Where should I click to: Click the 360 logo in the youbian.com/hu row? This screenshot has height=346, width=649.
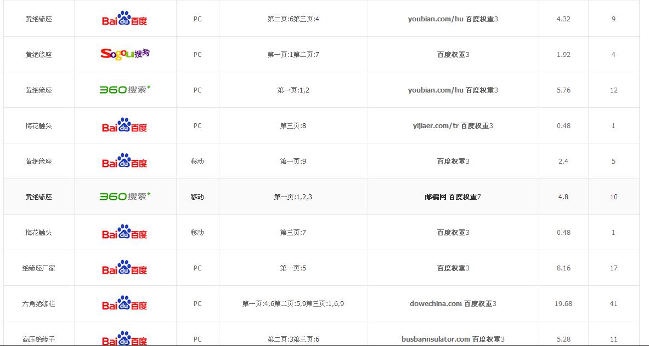125,89
